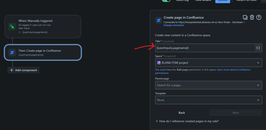
Task: Click Change connection link
Action: coord(174,25)
